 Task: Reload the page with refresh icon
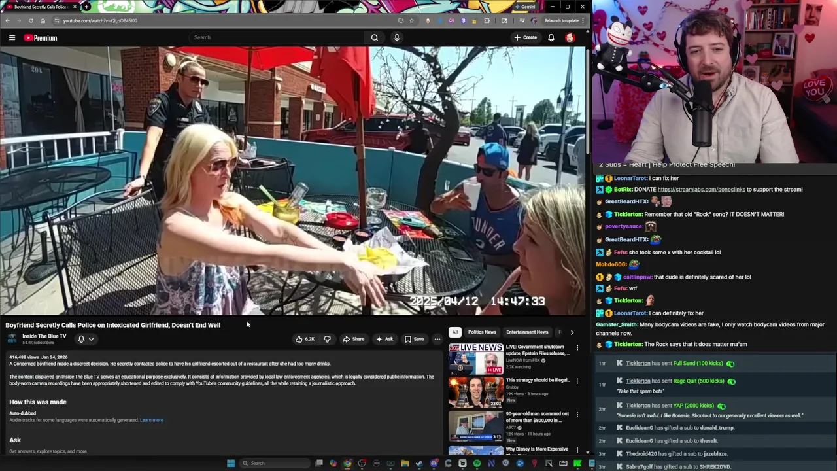point(31,20)
